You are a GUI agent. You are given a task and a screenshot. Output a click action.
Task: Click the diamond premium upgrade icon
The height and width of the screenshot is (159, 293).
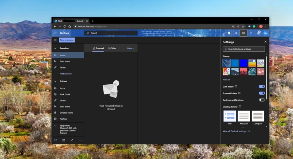click(55, 126)
